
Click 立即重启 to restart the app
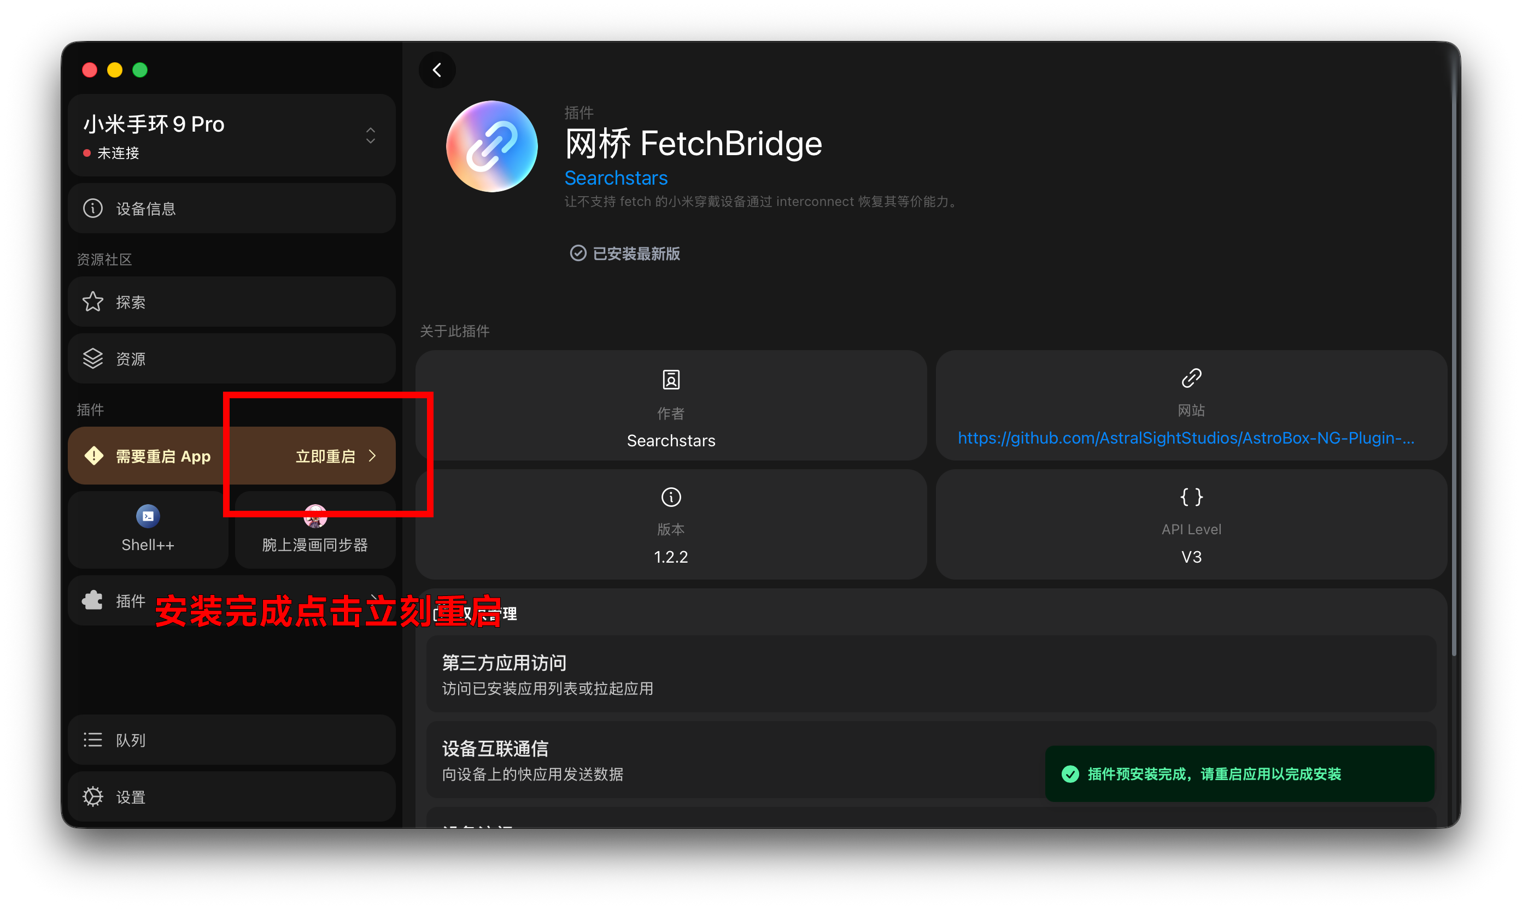(325, 456)
